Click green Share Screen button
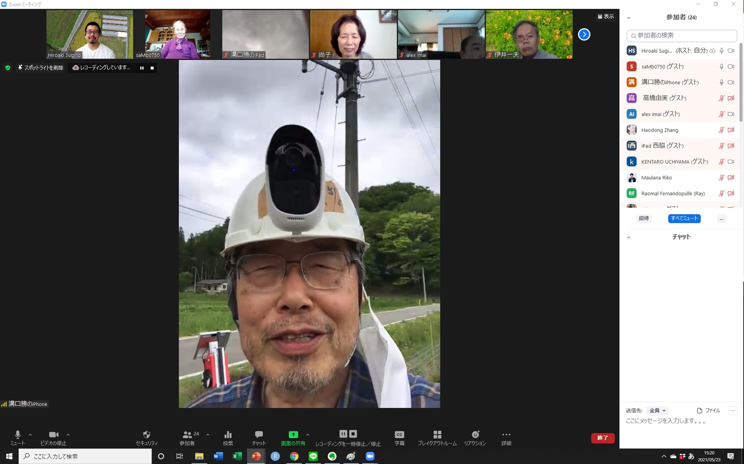The height and width of the screenshot is (464, 744). pyautogui.click(x=293, y=438)
